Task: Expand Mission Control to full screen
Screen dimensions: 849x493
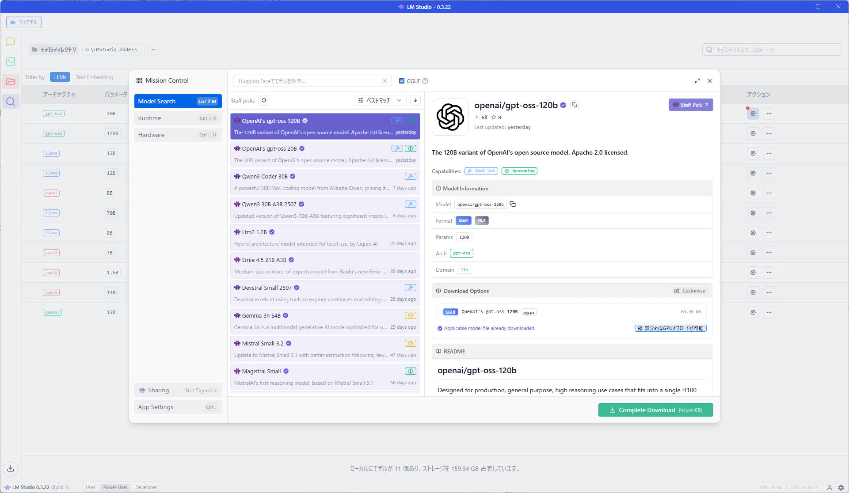Action: (697, 81)
